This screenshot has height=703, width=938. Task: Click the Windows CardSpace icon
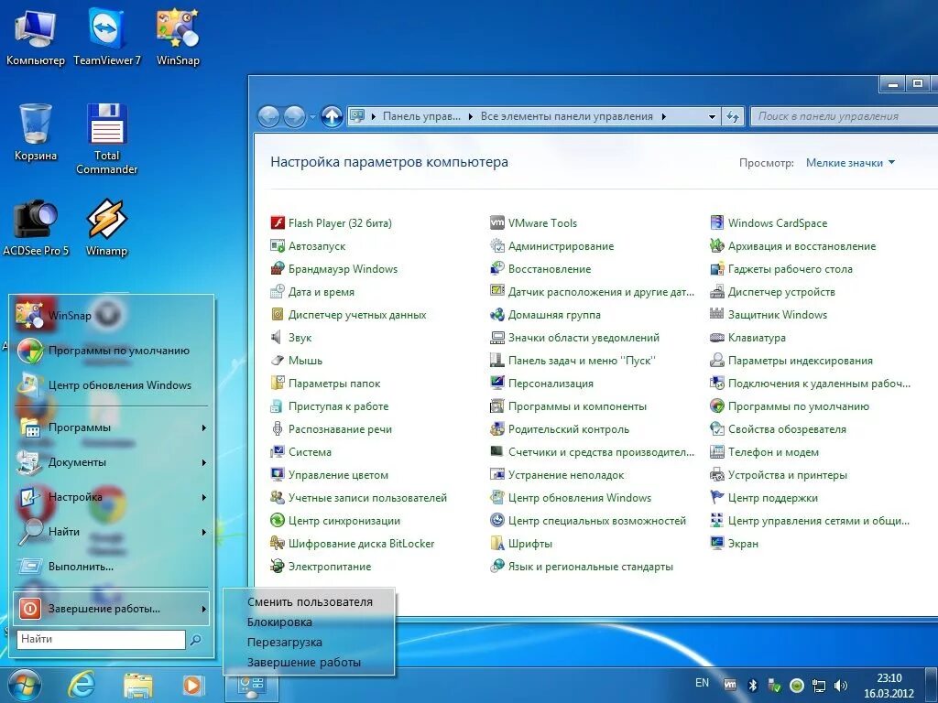pyautogui.click(x=716, y=223)
